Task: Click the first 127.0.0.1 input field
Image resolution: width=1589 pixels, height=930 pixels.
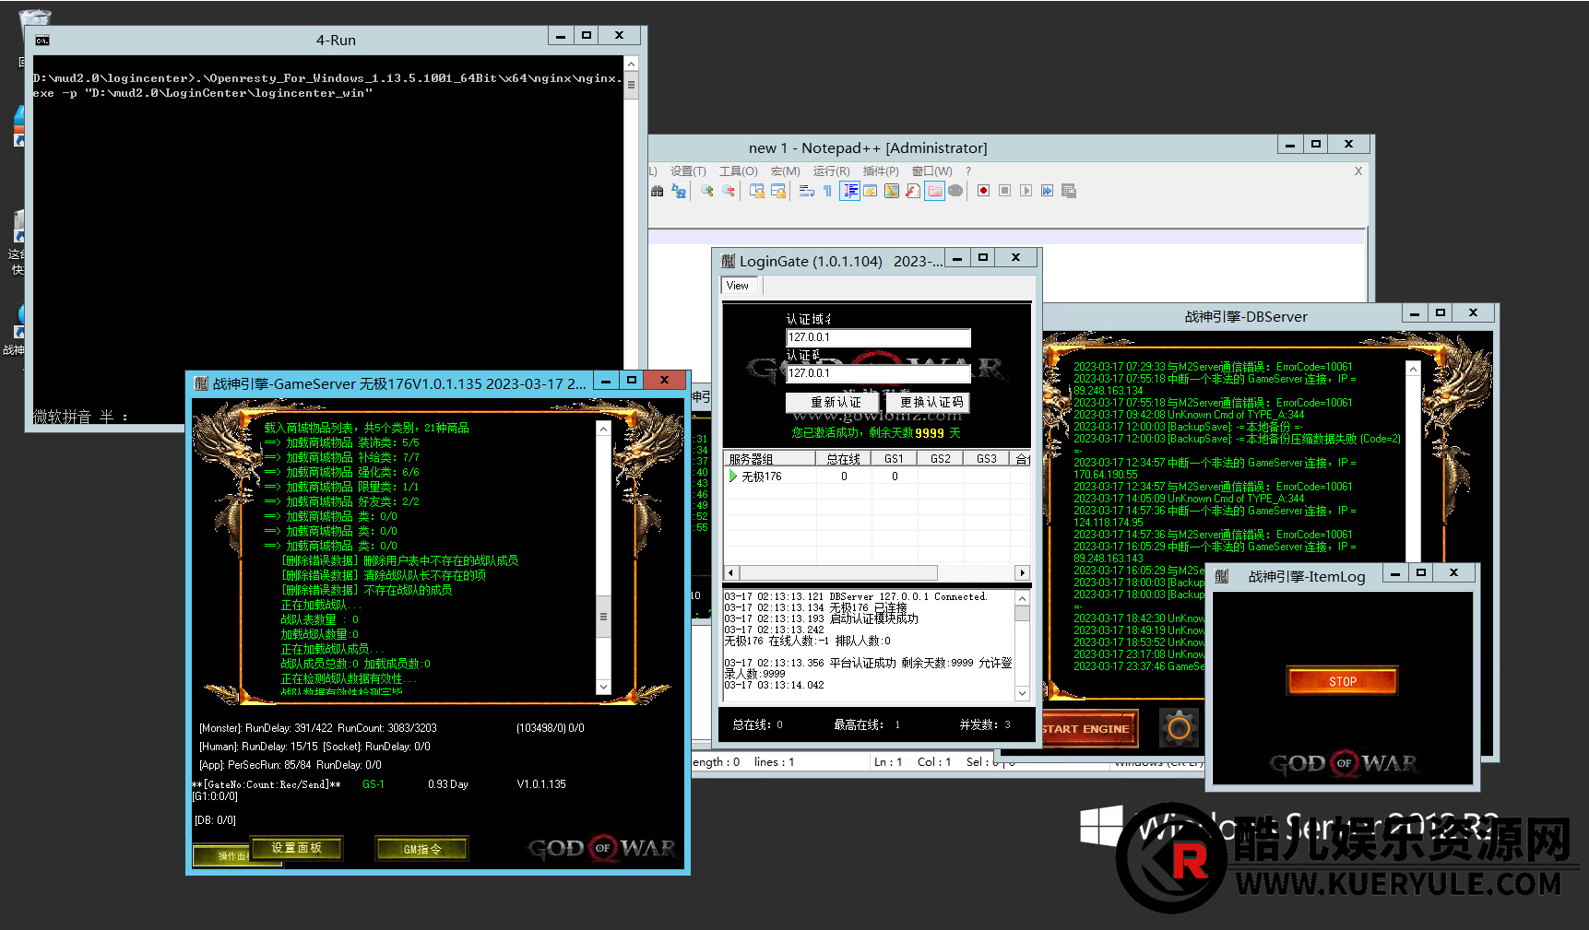Action: click(877, 337)
